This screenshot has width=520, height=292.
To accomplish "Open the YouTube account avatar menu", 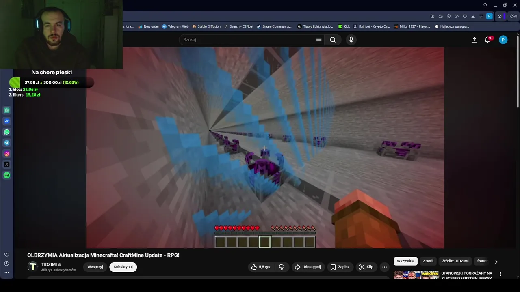I will [x=503, y=40].
